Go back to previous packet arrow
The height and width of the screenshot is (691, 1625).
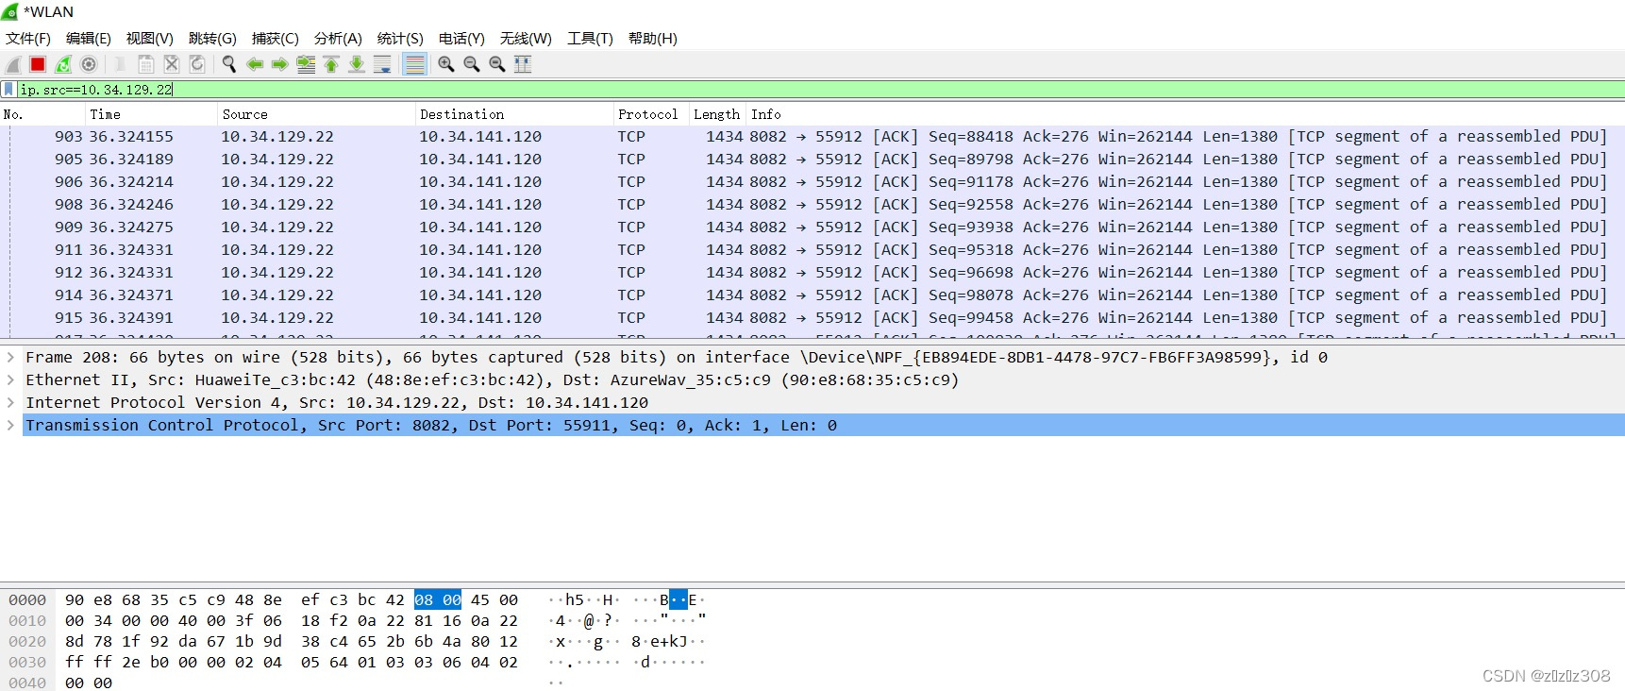click(255, 64)
